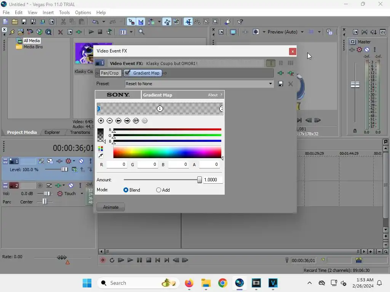390x292 pixels.
Task: Open the File menu
Action: (6, 13)
